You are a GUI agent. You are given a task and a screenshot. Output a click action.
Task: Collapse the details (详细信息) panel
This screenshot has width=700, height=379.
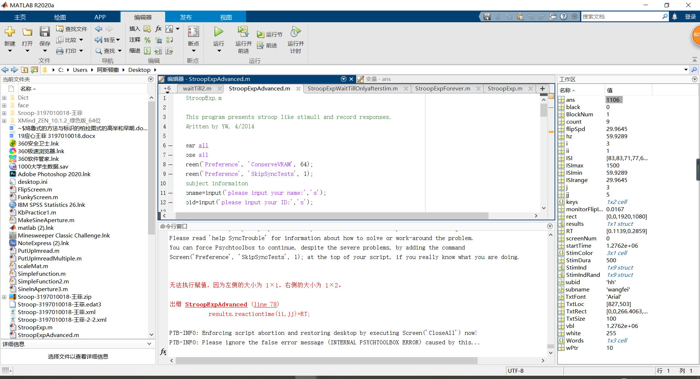pos(149,344)
